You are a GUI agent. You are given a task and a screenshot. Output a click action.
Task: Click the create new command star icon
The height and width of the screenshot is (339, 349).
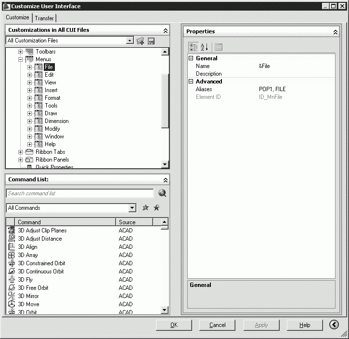[146, 208]
